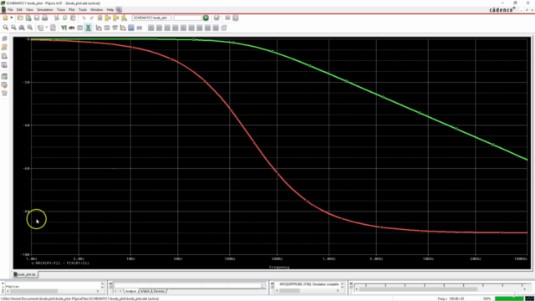Run simulation with green play button
This screenshot has width=535, height=301.
click(x=206, y=18)
